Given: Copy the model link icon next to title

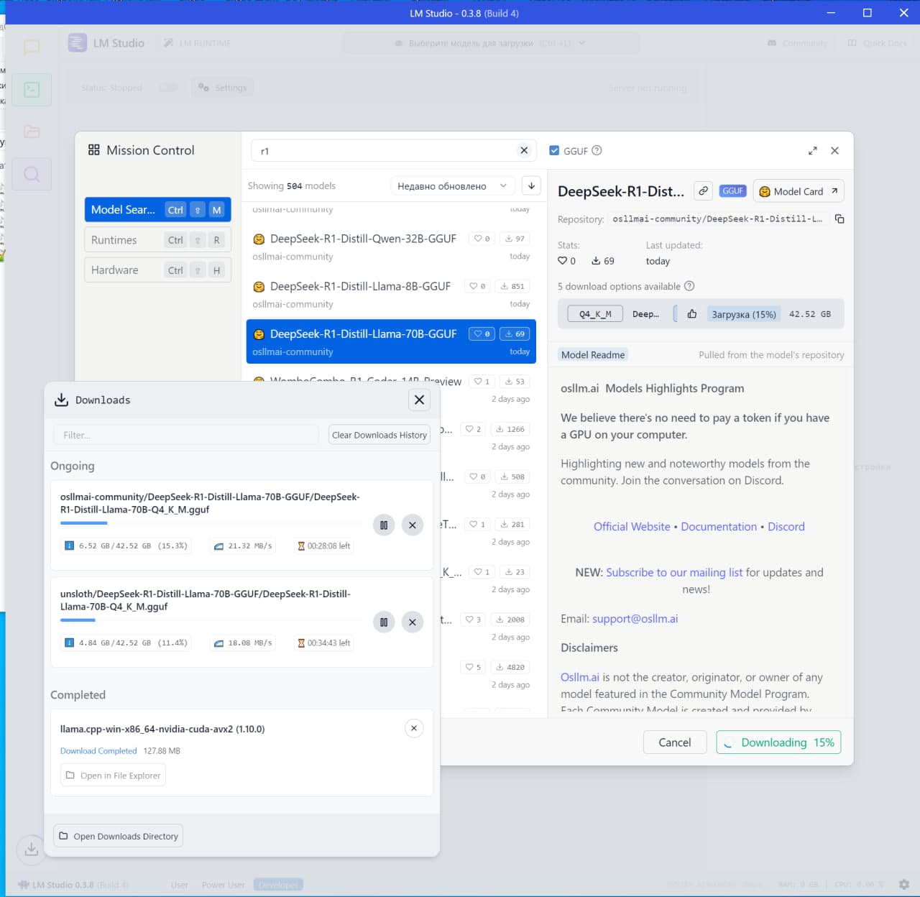Looking at the screenshot, I should pos(704,190).
